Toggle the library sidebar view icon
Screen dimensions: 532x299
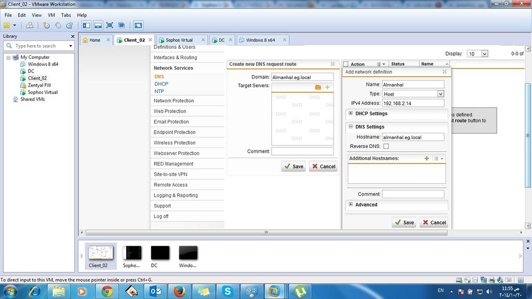coord(87,25)
